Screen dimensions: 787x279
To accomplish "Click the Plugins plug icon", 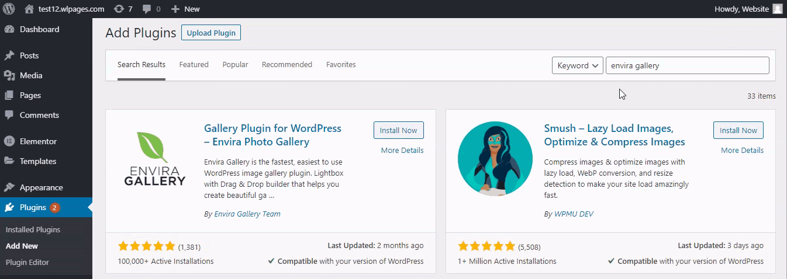I will [x=9, y=207].
